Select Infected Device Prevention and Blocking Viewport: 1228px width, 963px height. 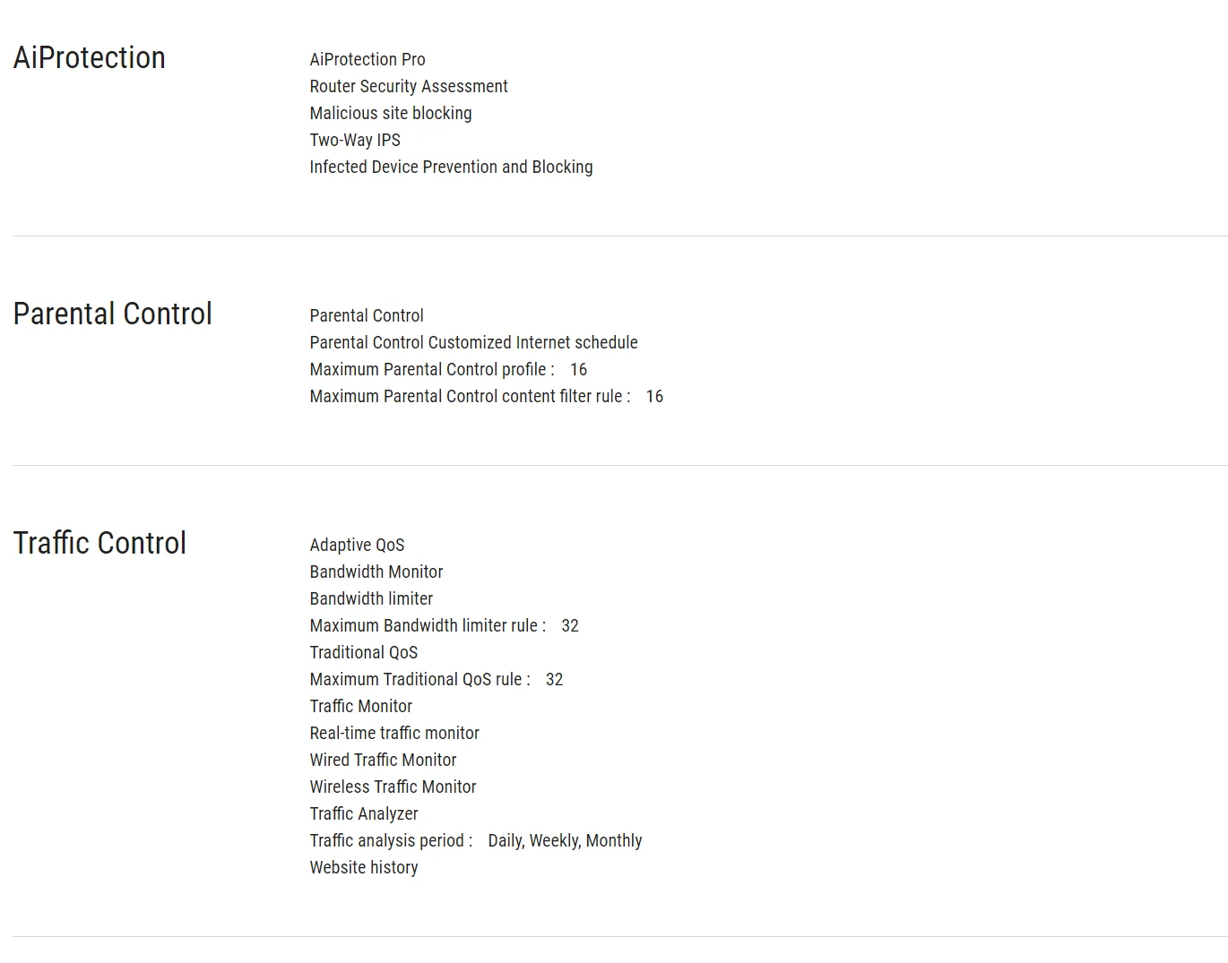[451, 167]
